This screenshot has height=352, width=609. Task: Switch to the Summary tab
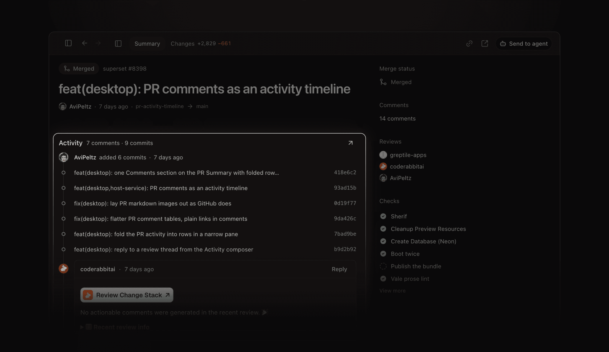click(147, 43)
